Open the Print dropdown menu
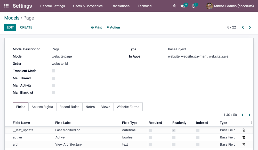 96,27
